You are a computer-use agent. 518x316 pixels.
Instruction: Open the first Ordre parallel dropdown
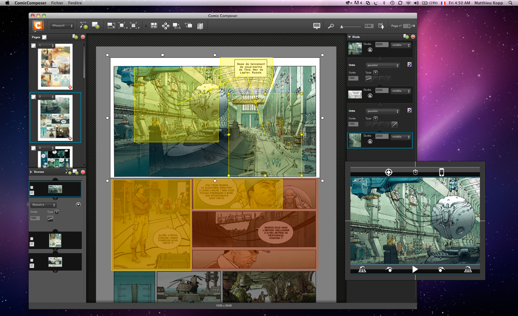[382, 65]
